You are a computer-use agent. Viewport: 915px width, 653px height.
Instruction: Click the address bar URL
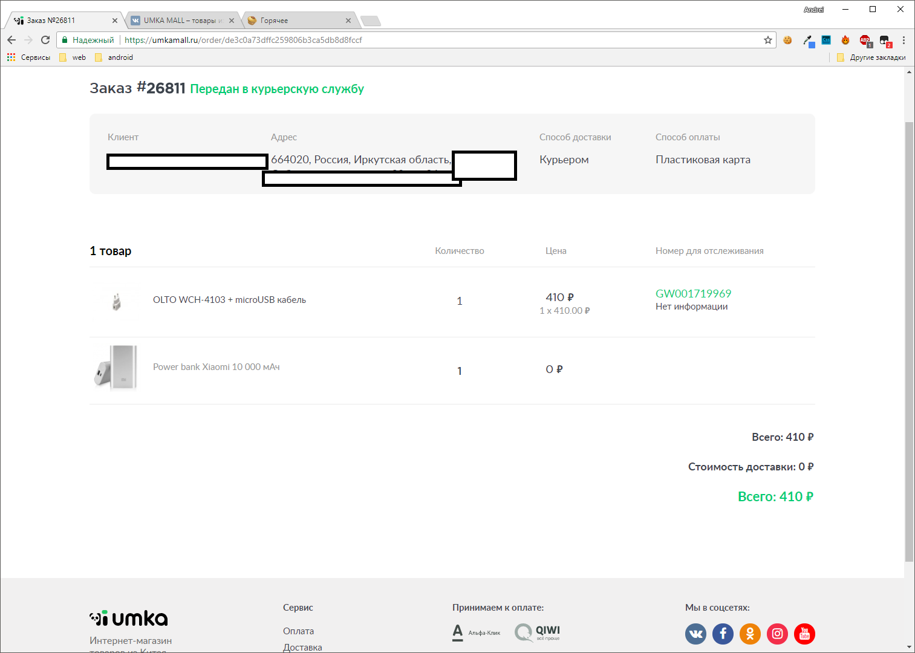click(x=243, y=40)
